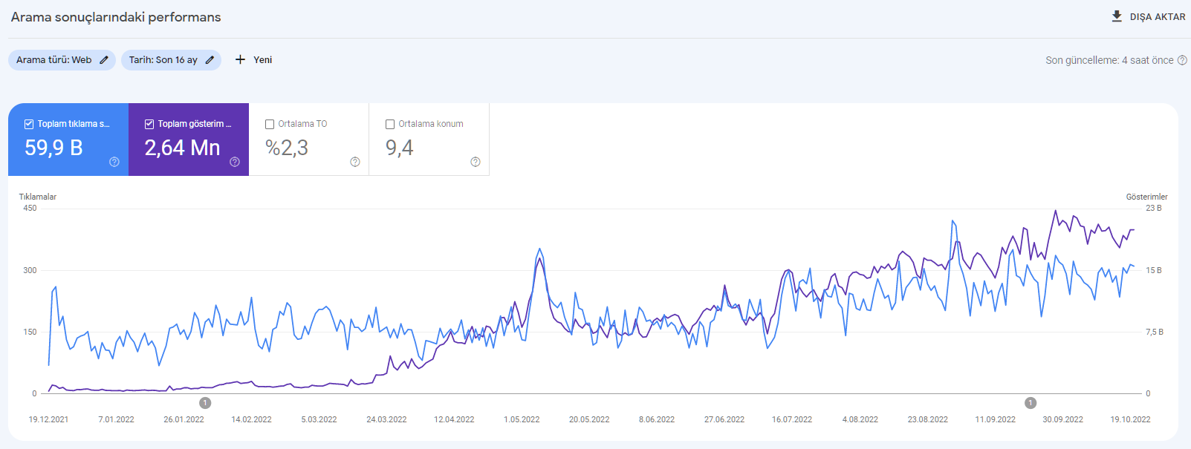Add a new filter with Yeni
1191x449 pixels.
click(x=253, y=59)
